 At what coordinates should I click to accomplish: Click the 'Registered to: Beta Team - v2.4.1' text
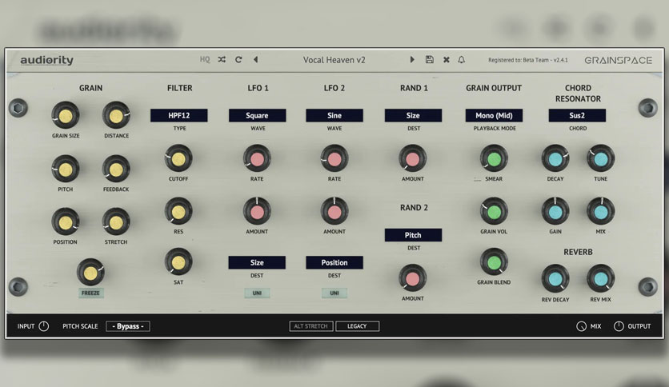pos(528,60)
